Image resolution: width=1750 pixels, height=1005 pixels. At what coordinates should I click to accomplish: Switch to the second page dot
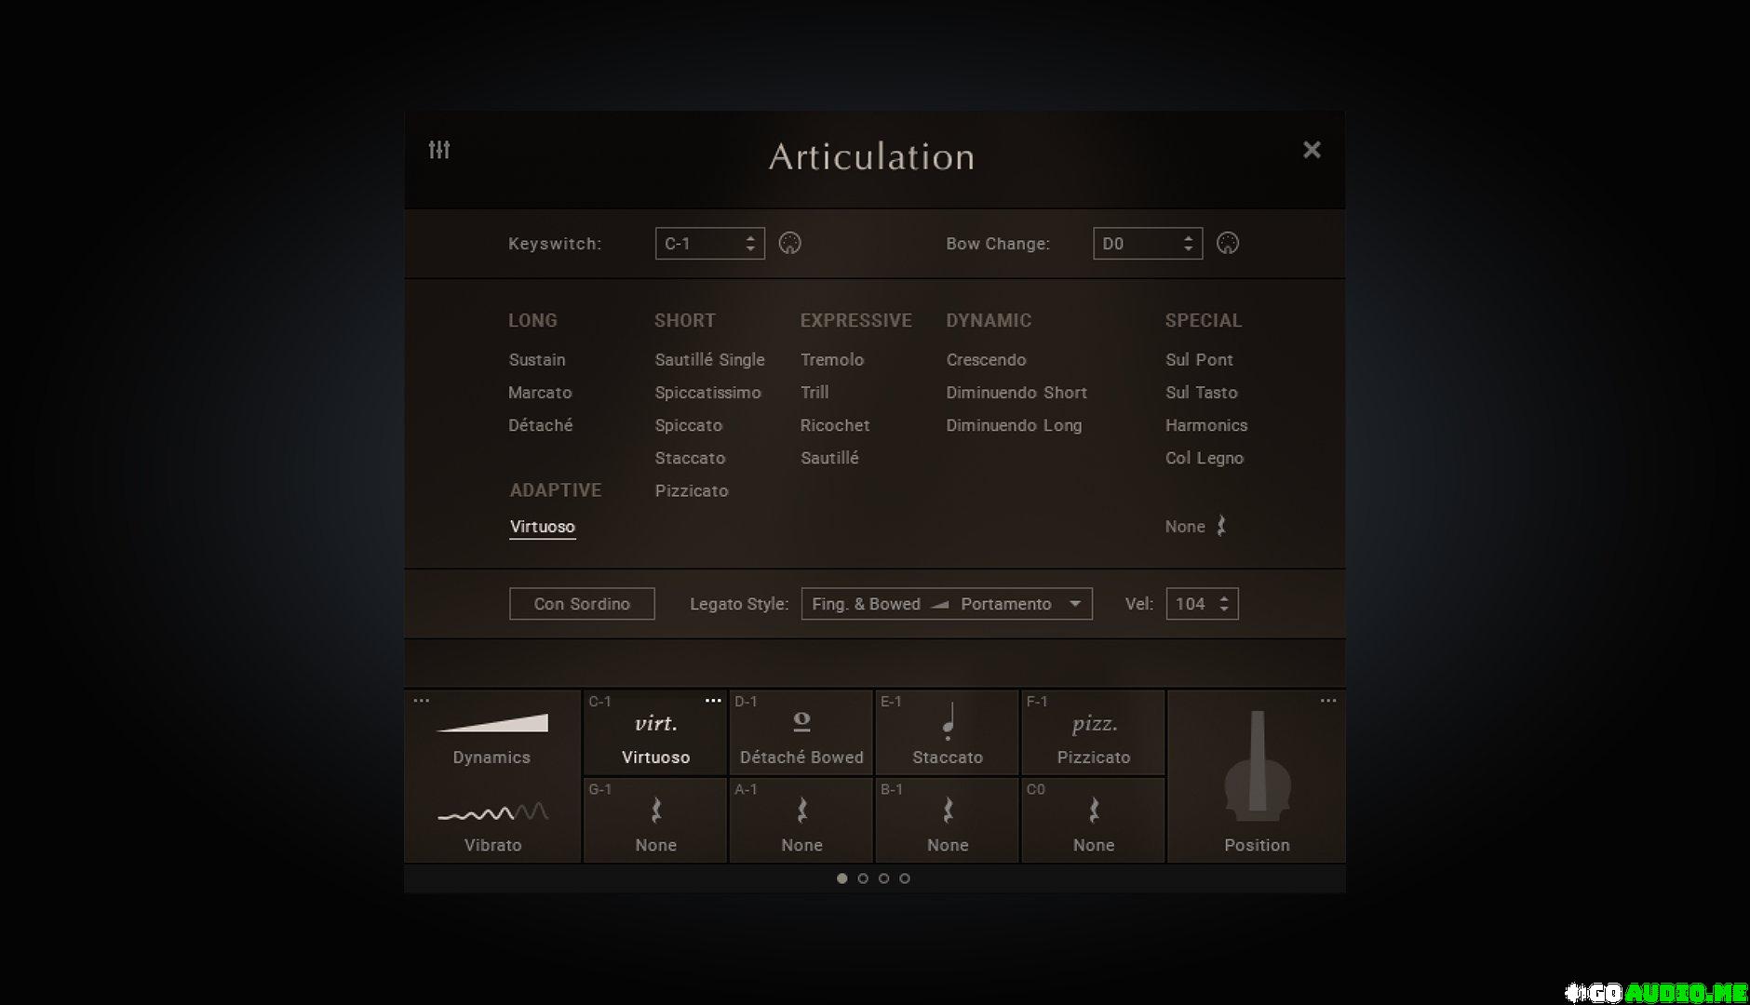[x=863, y=878]
